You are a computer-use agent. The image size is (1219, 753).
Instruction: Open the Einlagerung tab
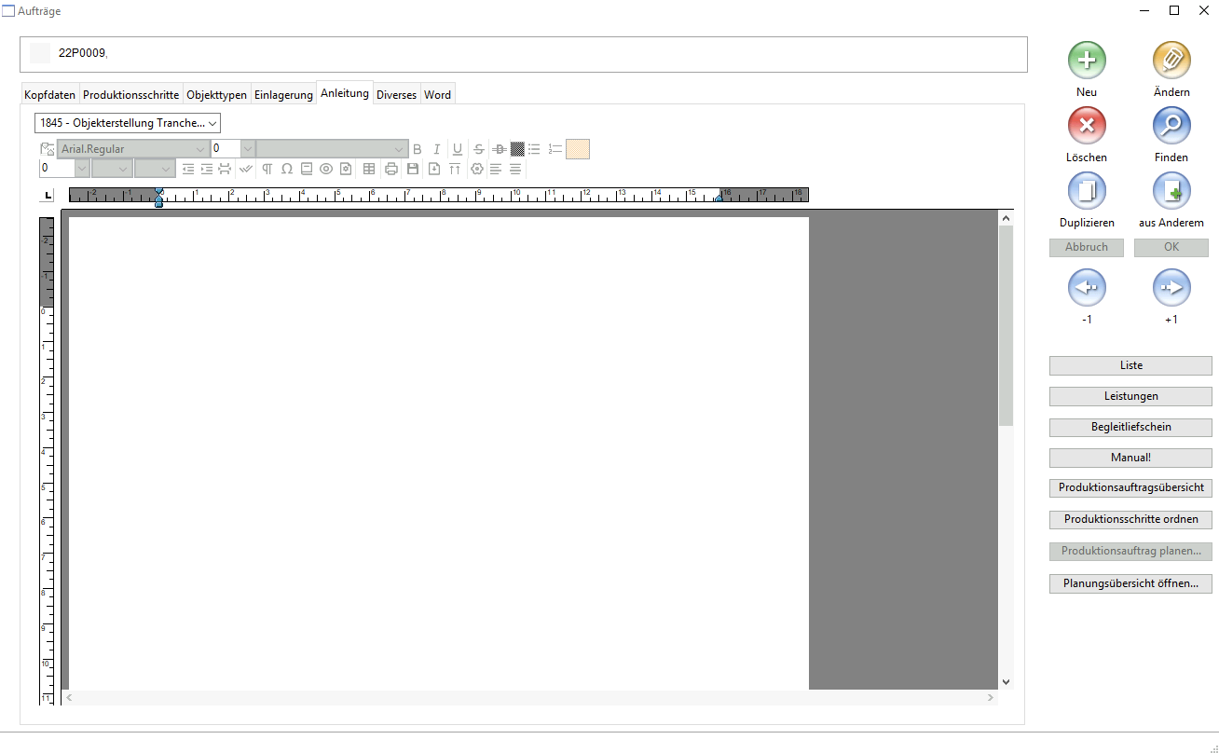tap(283, 95)
